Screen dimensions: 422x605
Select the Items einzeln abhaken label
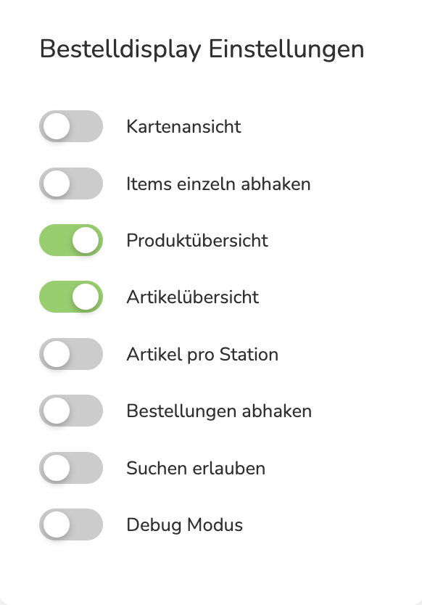pos(218,184)
